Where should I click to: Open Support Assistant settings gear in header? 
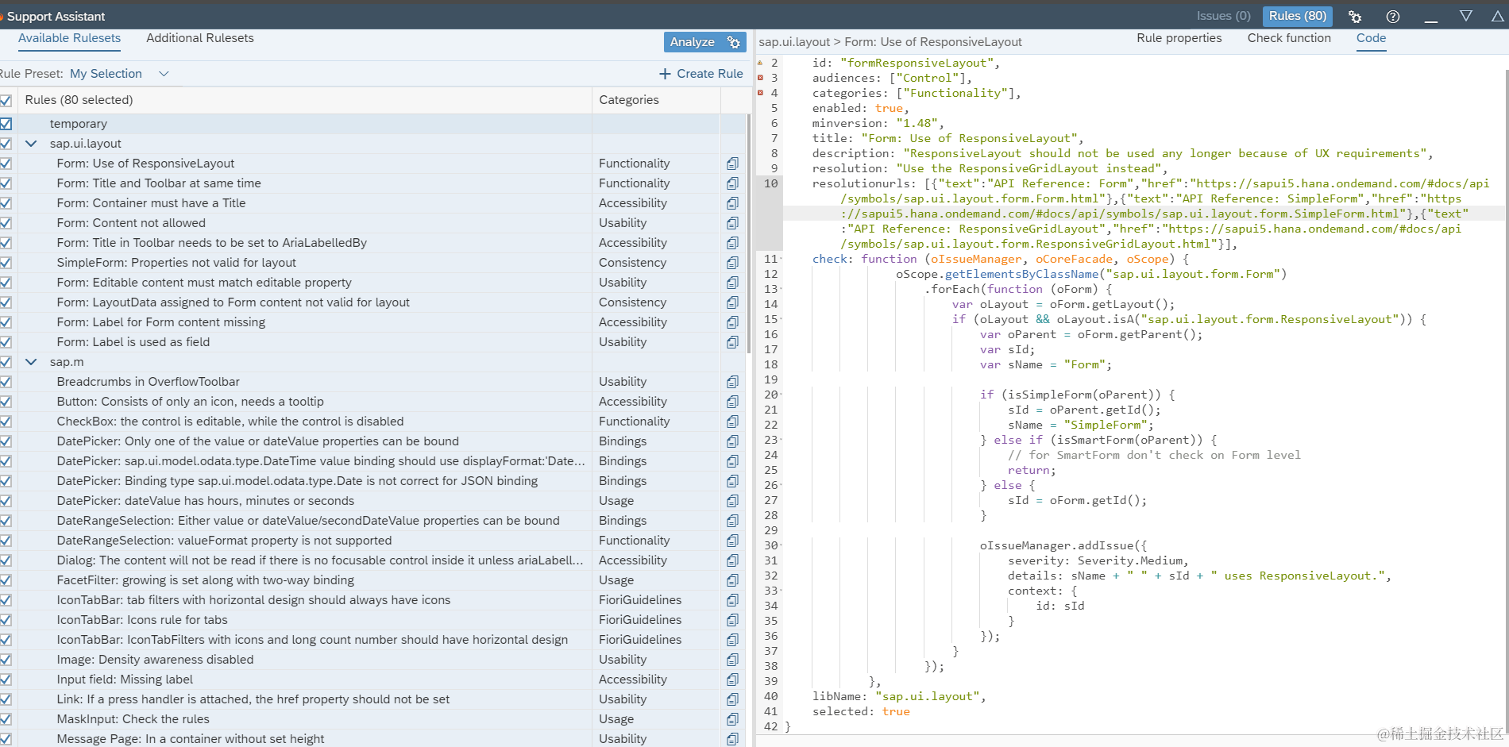pyautogui.click(x=1355, y=17)
